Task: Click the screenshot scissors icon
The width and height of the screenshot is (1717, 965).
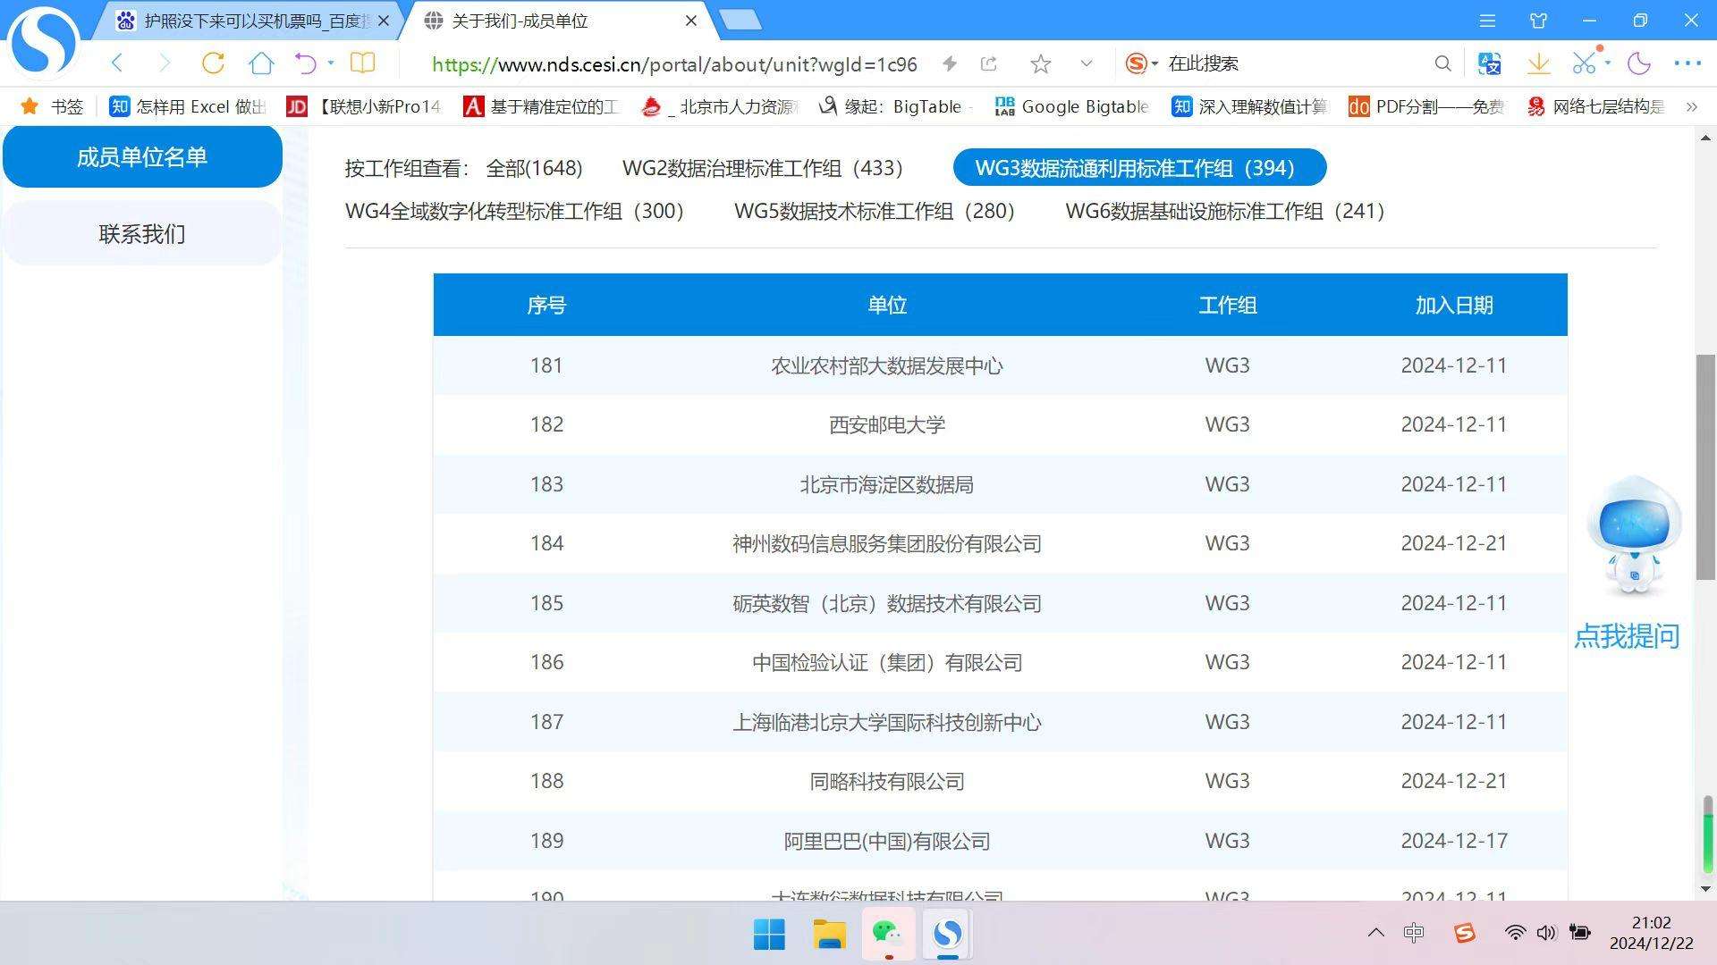Action: tap(1584, 63)
